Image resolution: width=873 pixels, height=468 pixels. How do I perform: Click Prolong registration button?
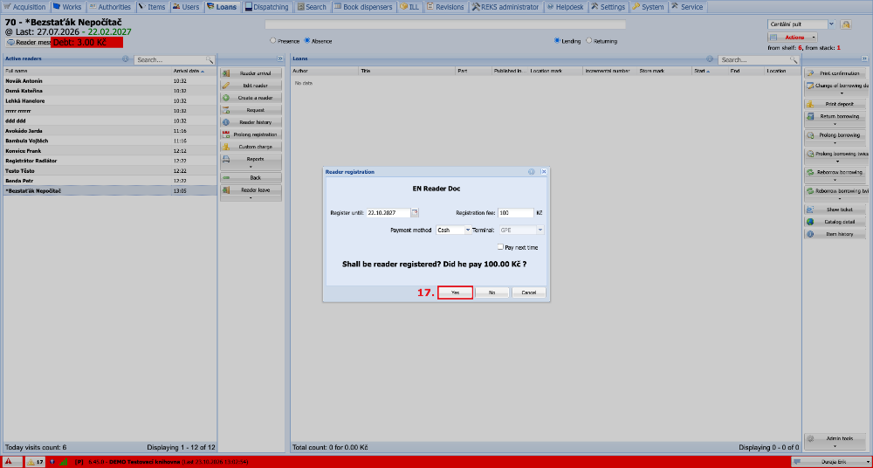pos(251,134)
